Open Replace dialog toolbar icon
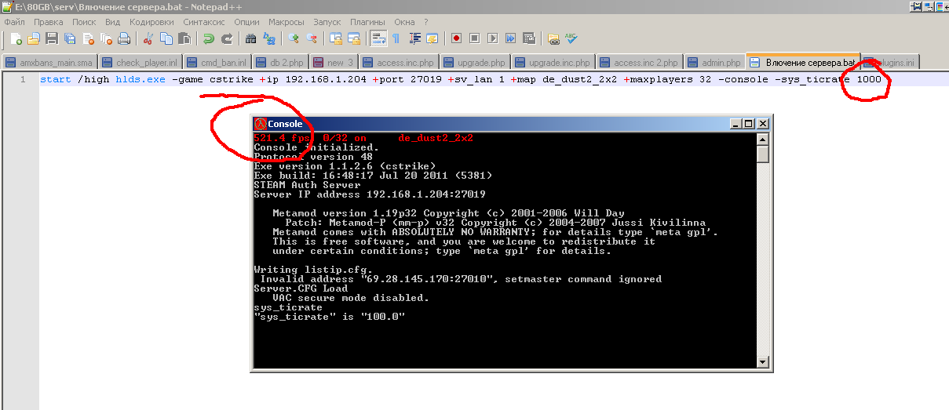This screenshot has width=949, height=410. point(269,38)
